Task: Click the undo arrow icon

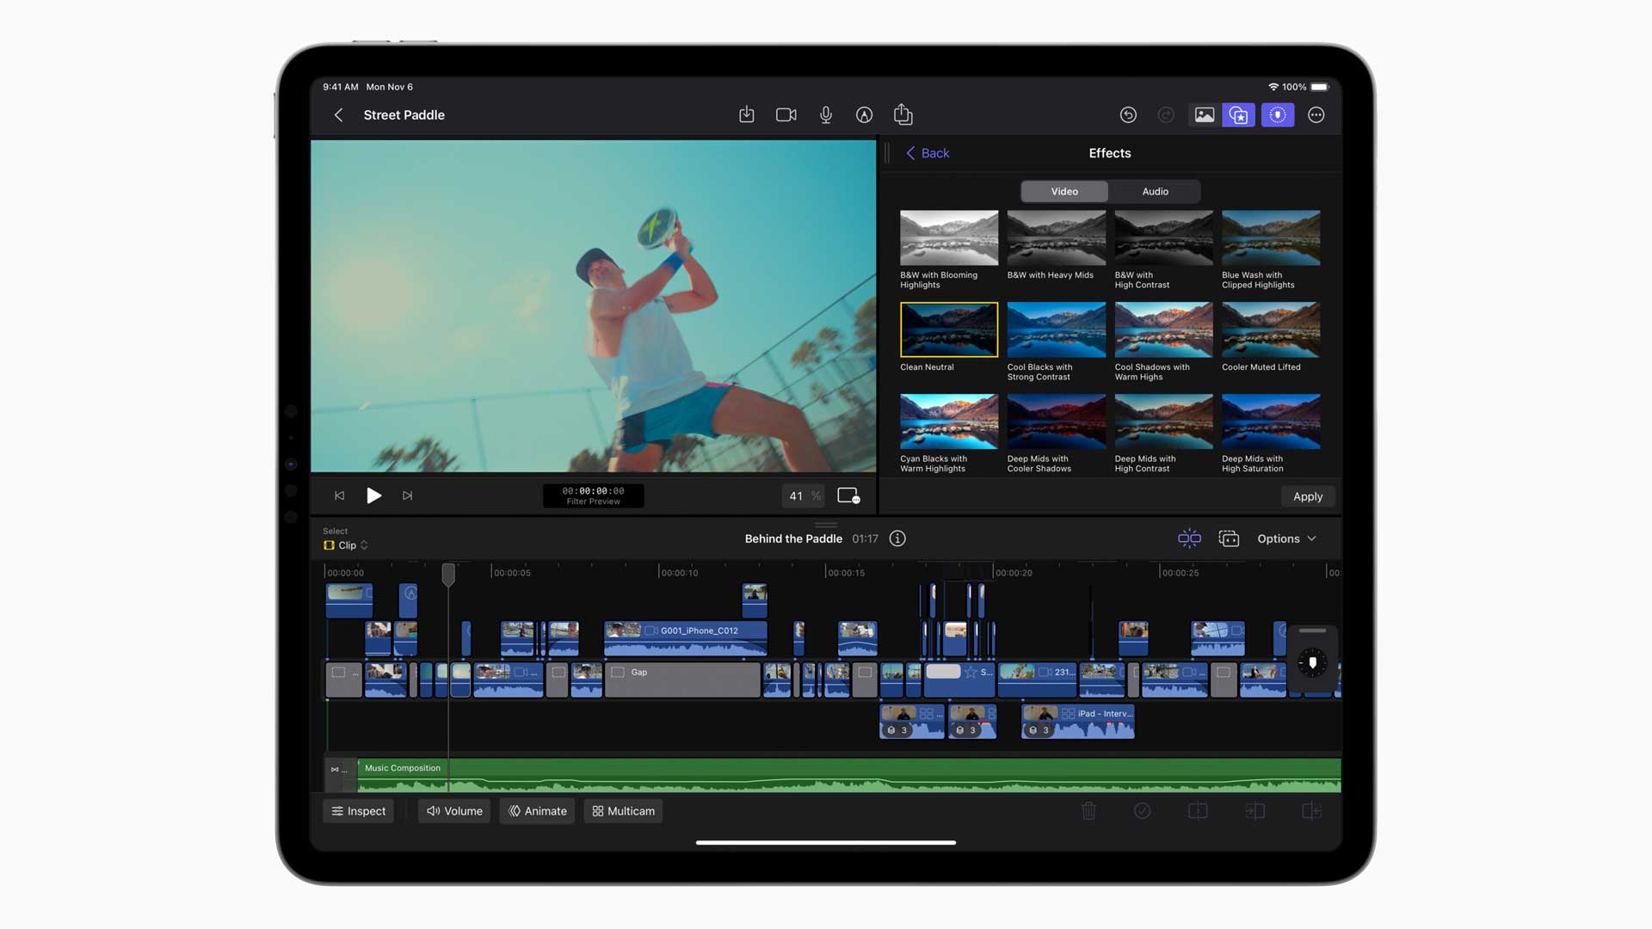Action: [1128, 114]
